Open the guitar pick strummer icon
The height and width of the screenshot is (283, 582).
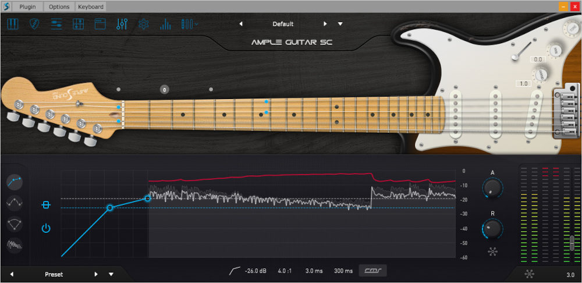pyautogui.click(x=34, y=24)
